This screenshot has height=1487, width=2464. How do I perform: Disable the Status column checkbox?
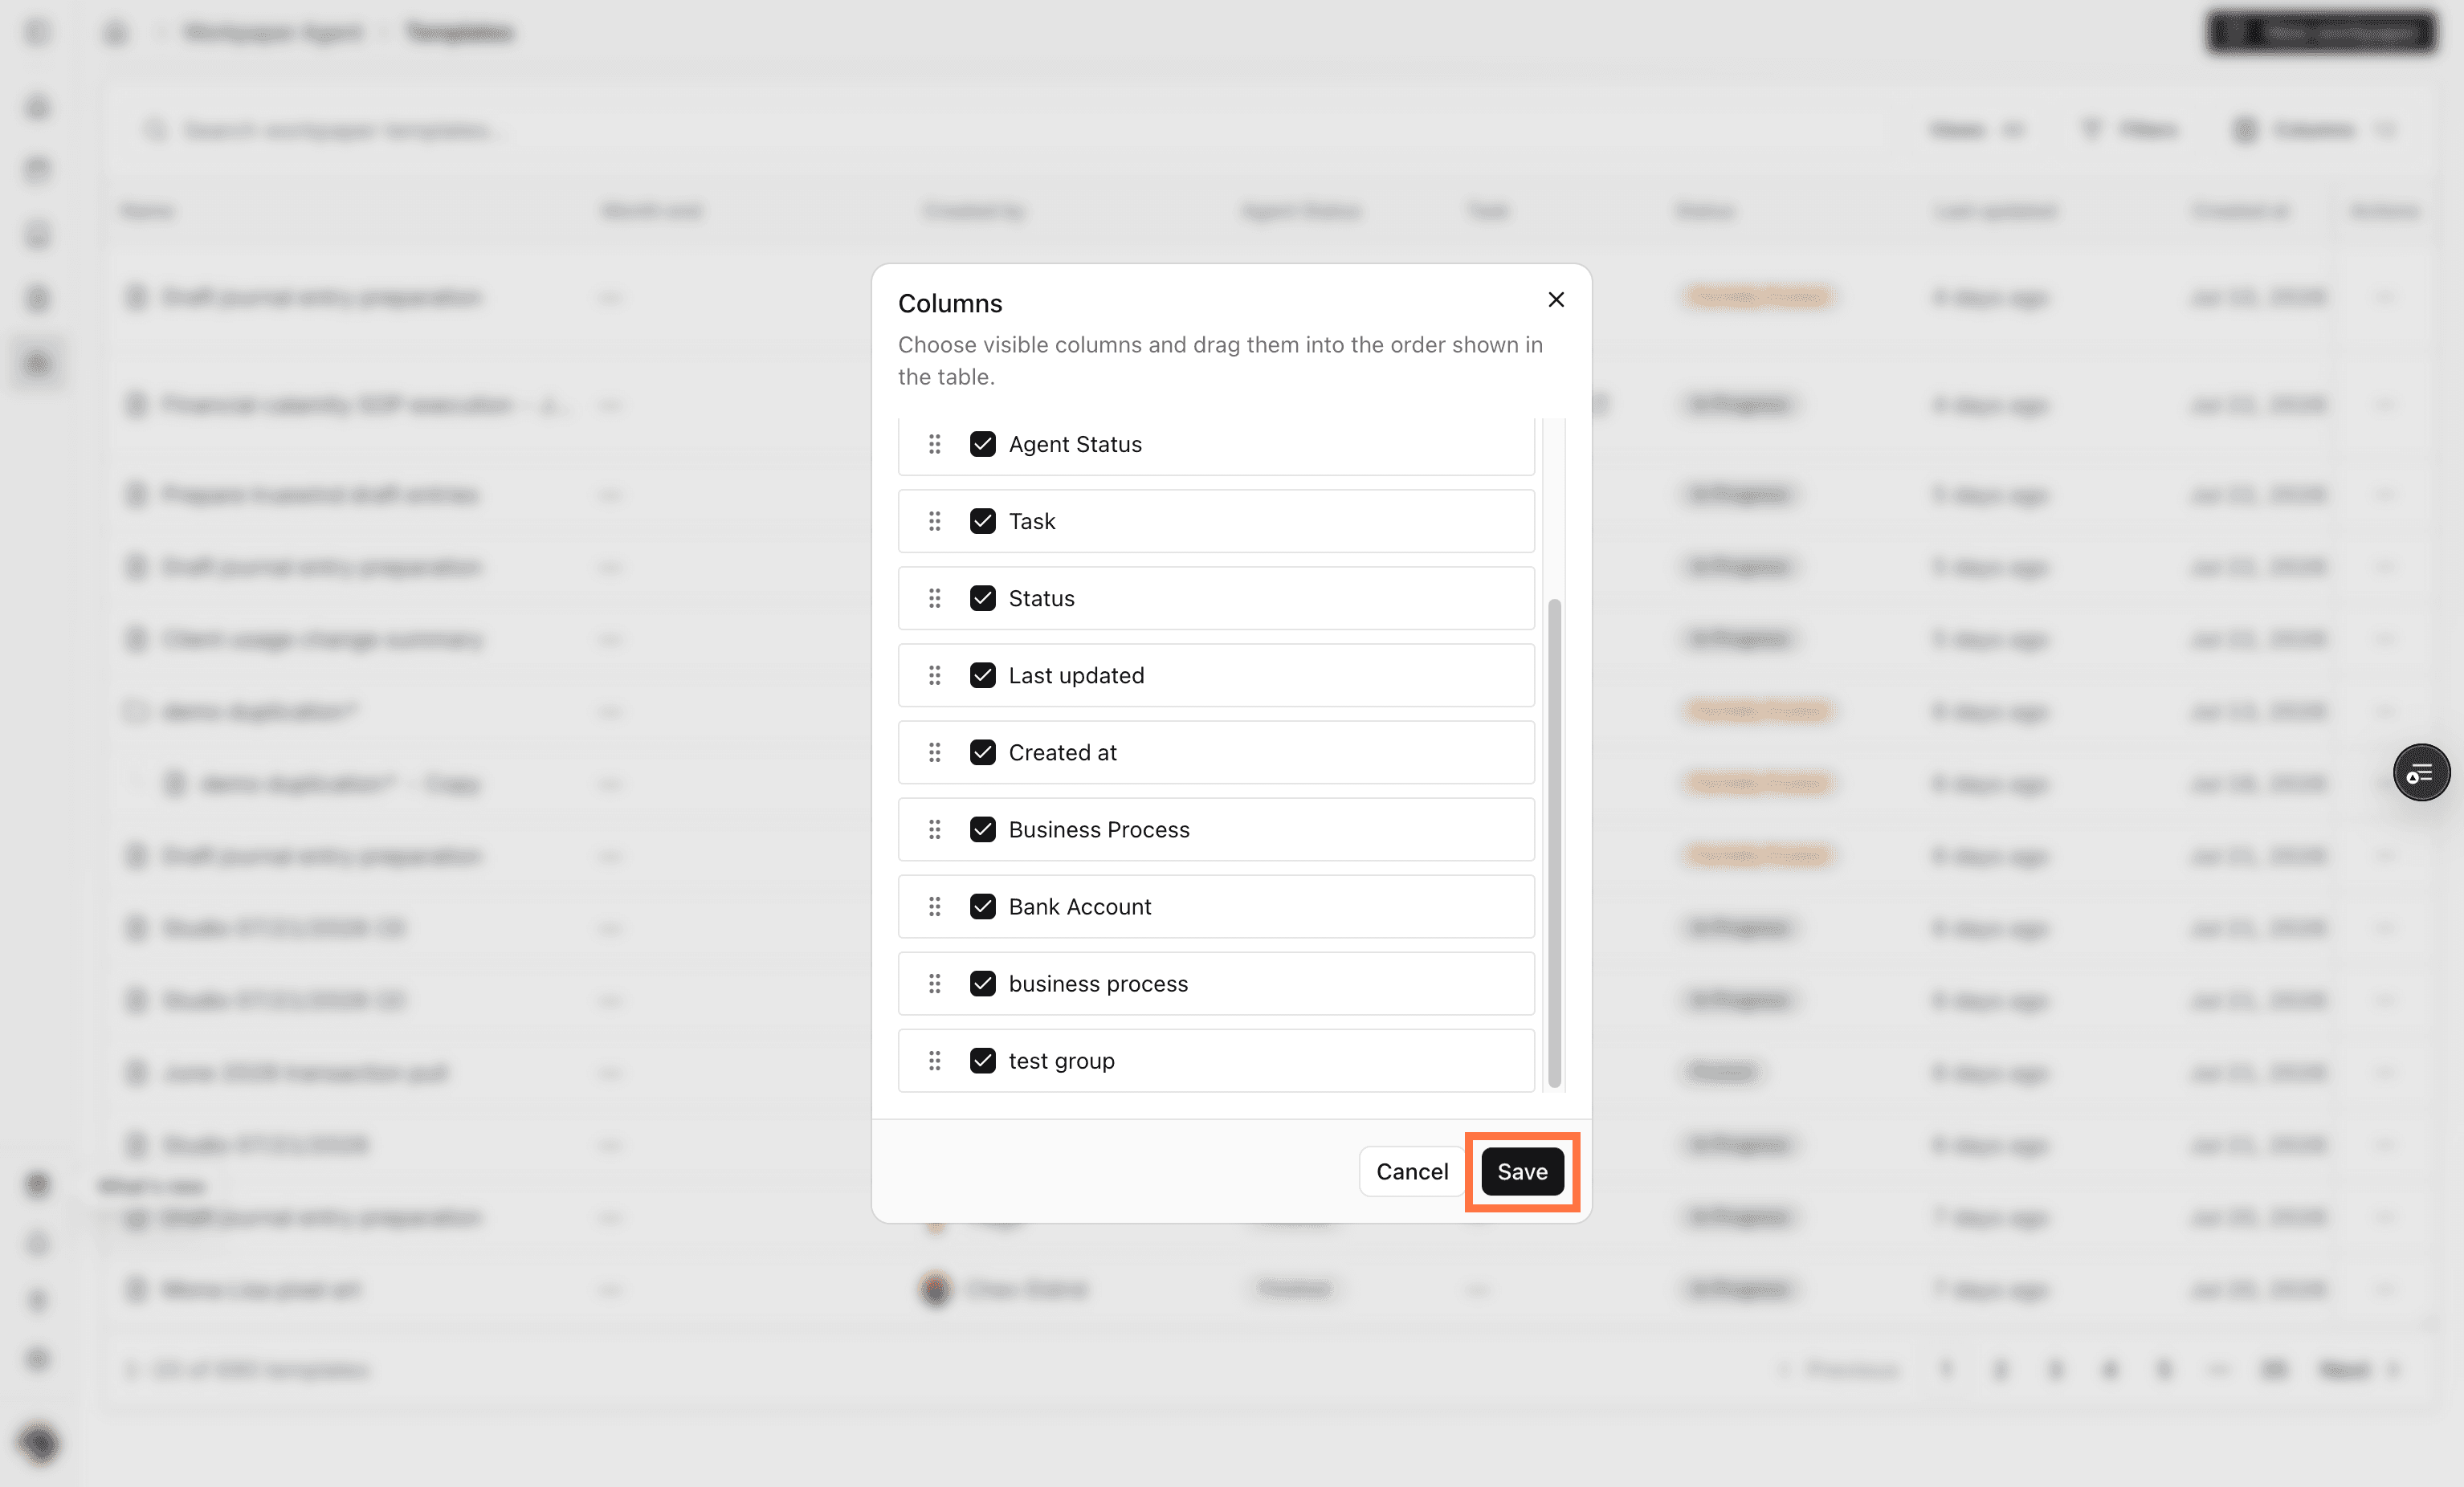click(983, 598)
